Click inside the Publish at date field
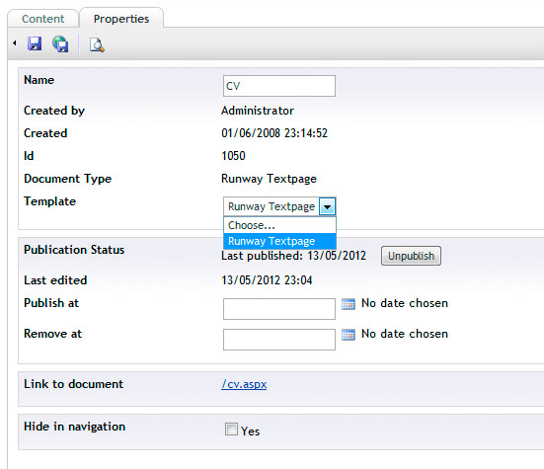The height and width of the screenshot is (469, 544). [279, 309]
